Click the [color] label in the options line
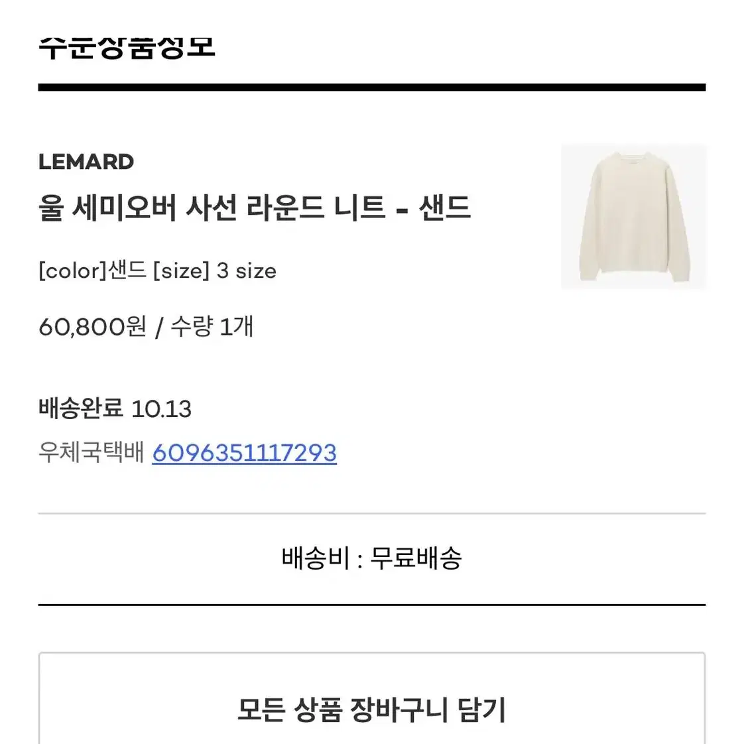The image size is (744, 744). tap(73, 271)
